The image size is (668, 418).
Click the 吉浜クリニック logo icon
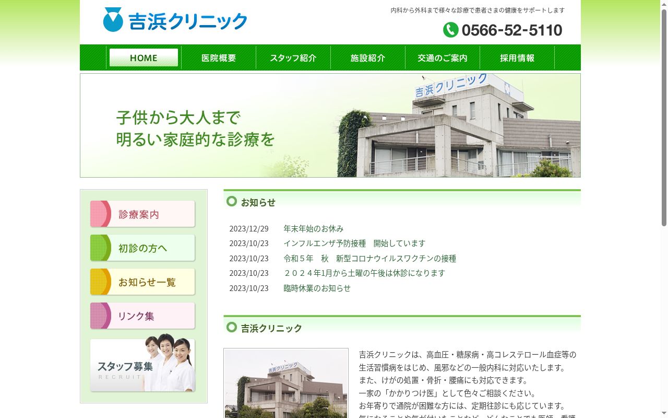[113, 20]
